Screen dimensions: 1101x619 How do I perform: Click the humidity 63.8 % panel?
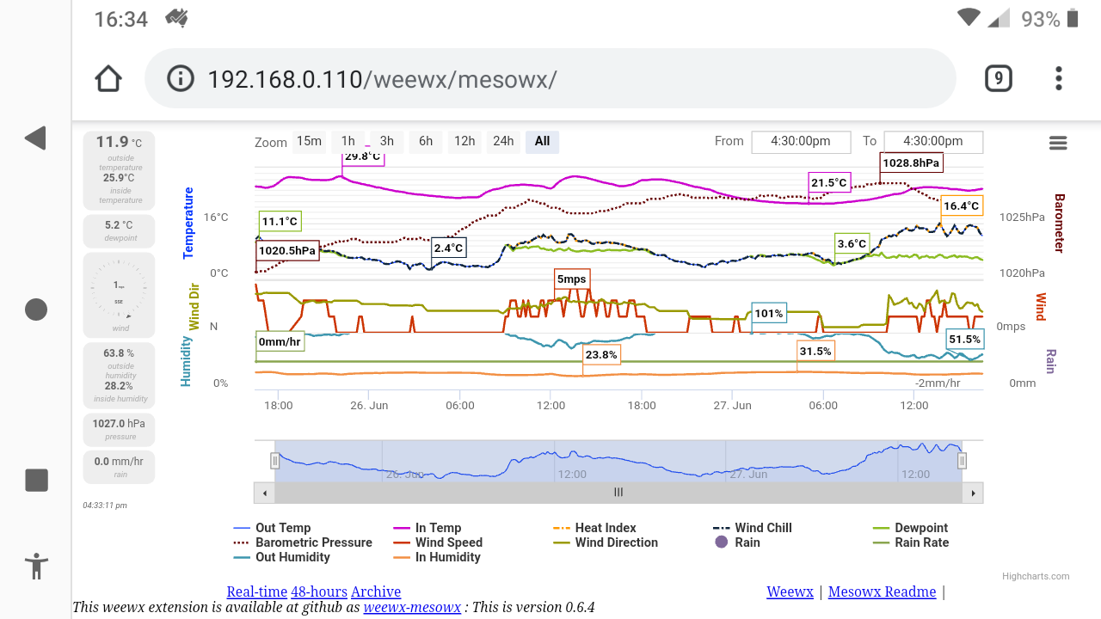[x=120, y=375]
